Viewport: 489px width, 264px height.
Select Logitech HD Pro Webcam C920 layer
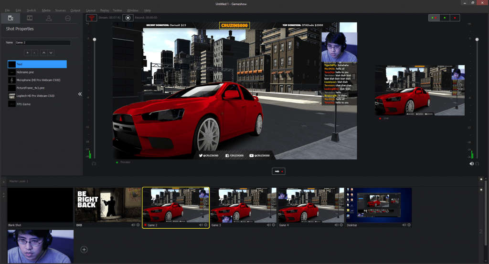tap(37, 96)
